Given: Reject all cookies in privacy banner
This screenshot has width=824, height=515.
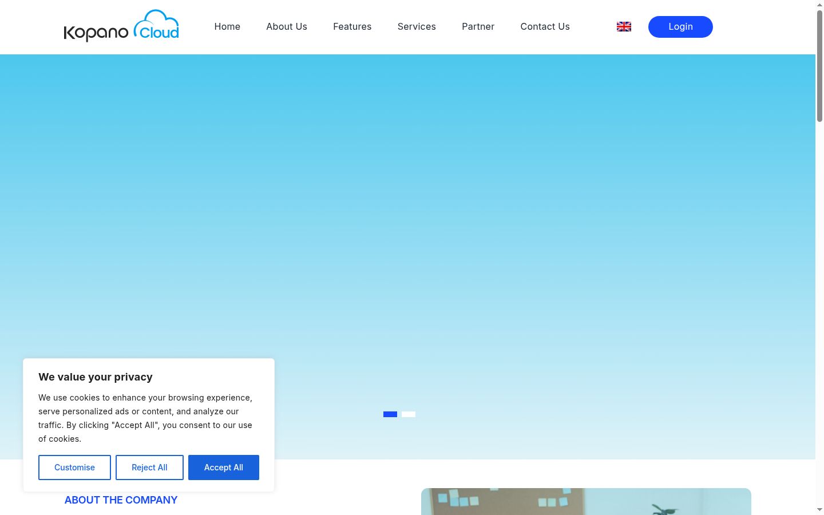Looking at the screenshot, I should 149,468.
